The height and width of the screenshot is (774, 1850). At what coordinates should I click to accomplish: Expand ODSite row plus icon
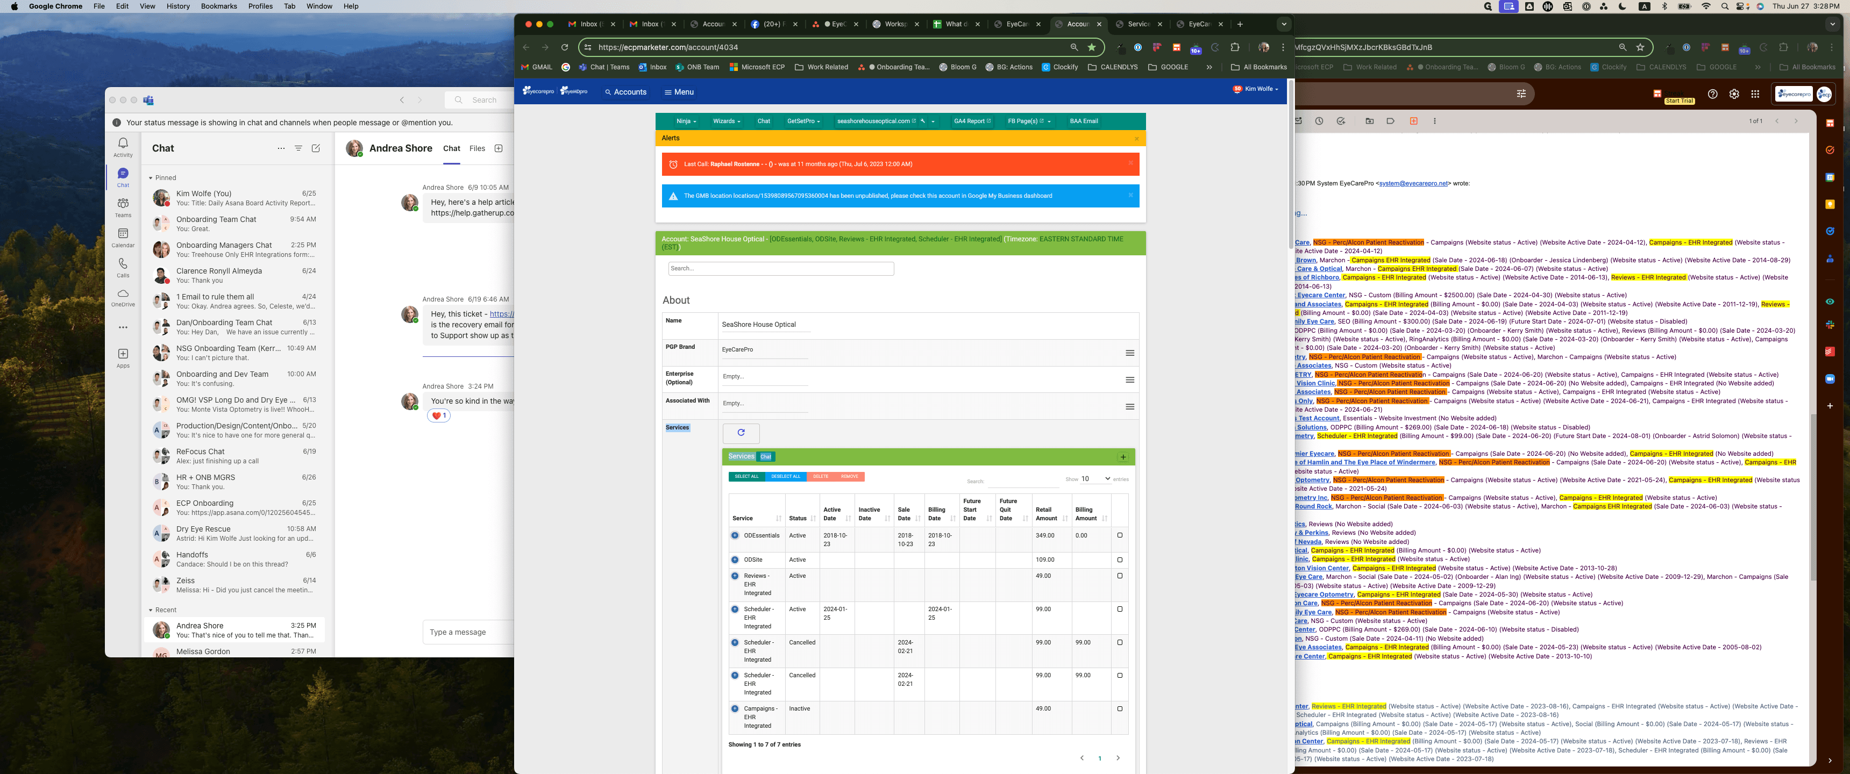(x=735, y=560)
